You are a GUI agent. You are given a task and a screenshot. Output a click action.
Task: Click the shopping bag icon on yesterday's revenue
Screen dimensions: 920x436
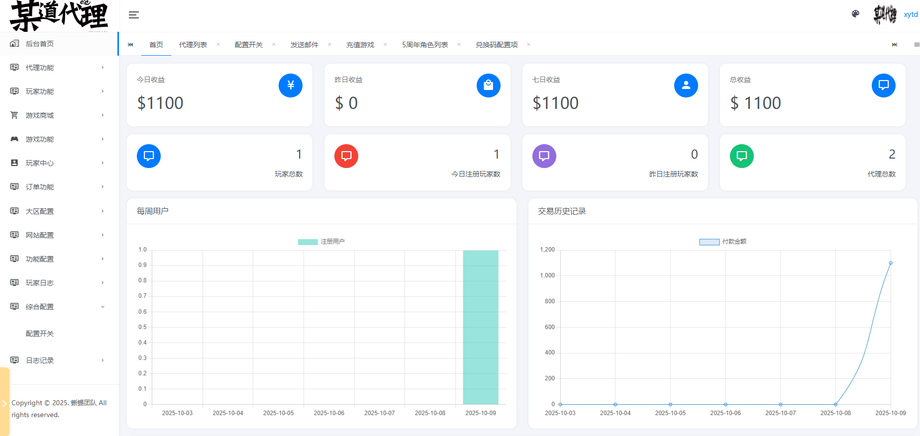tap(488, 86)
